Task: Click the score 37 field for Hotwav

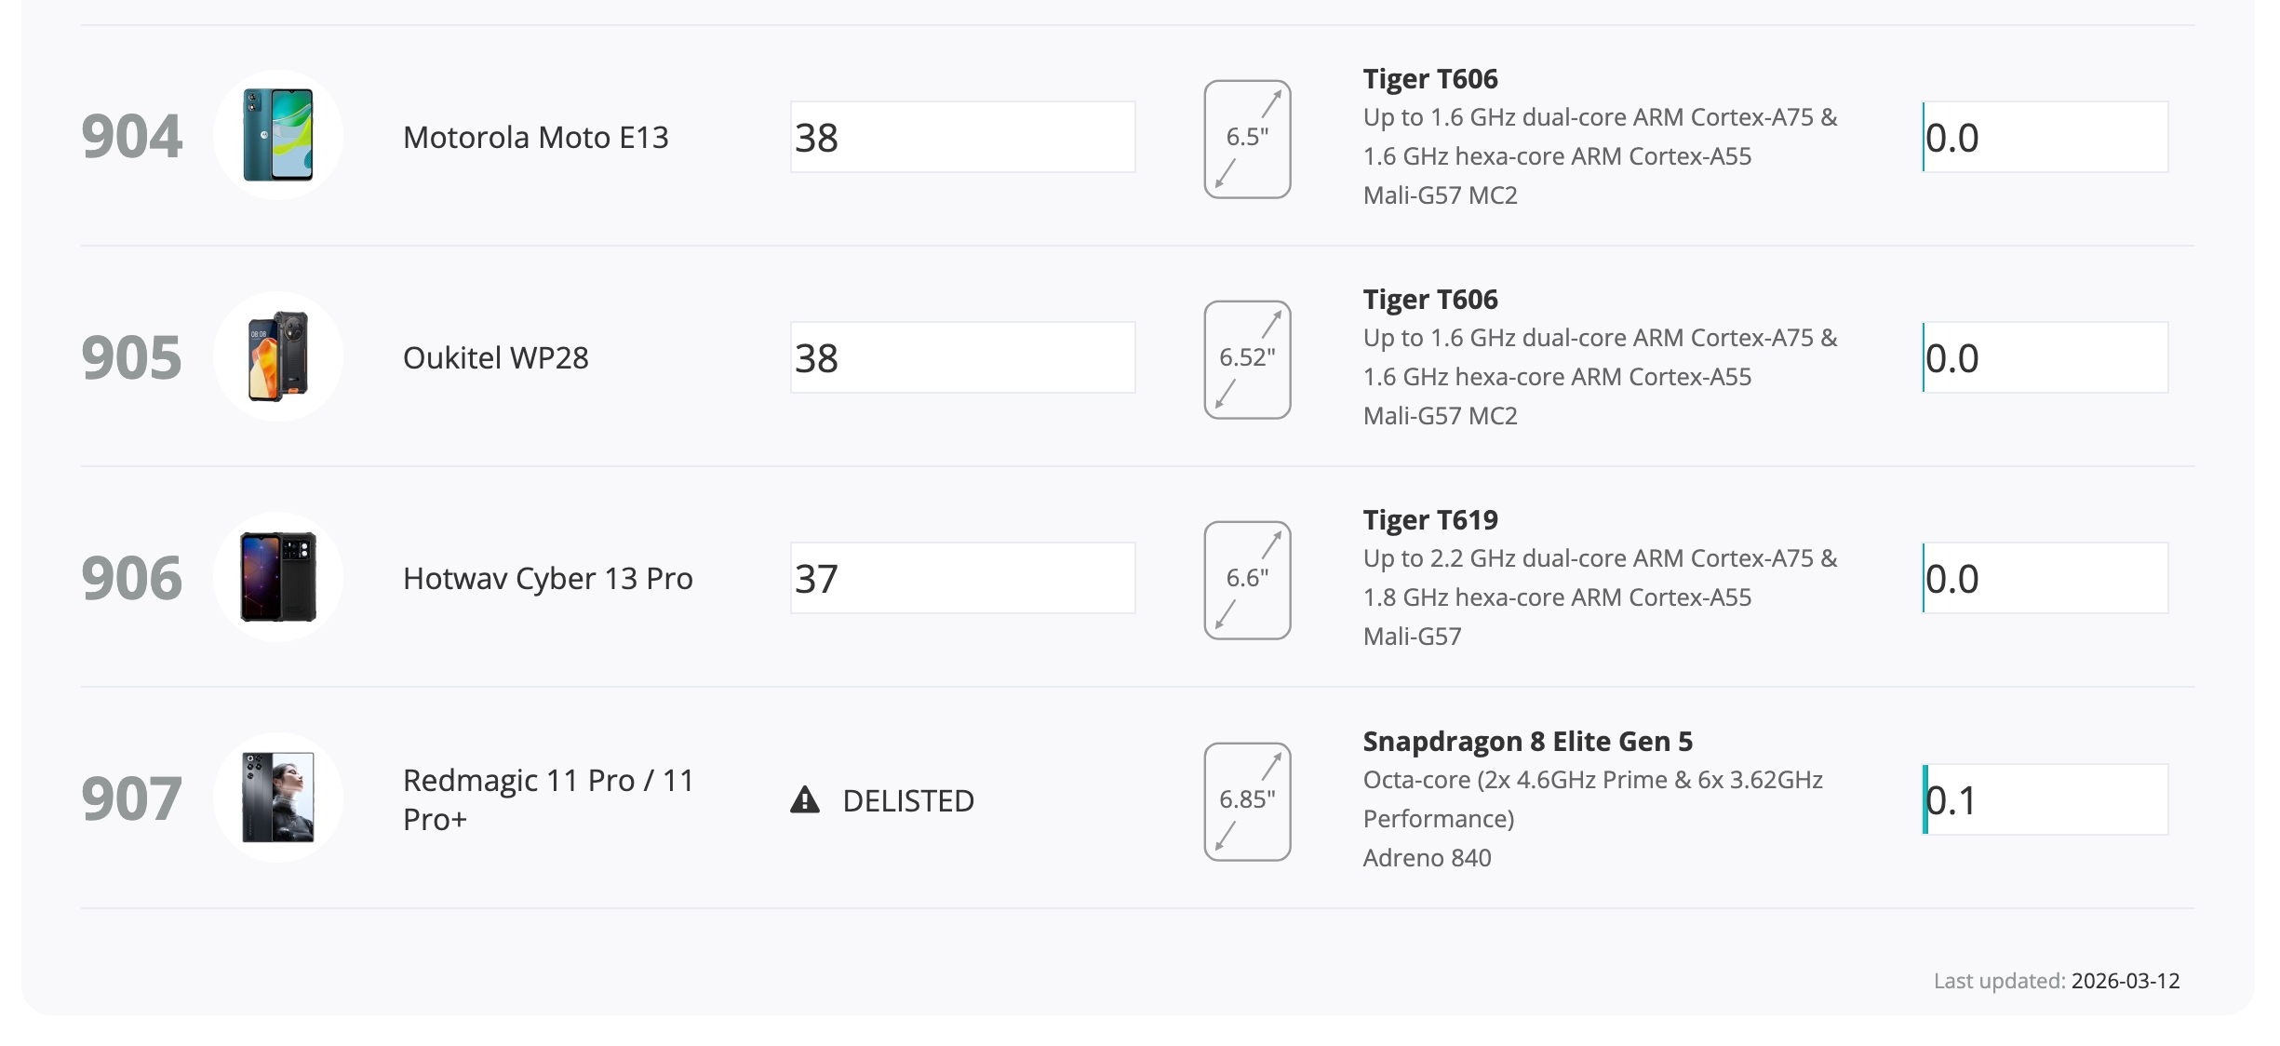Action: tap(962, 578)
